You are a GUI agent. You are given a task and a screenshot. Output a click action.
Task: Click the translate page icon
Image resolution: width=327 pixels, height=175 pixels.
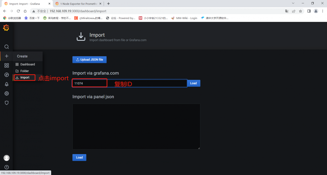click(x=287, y=11)
